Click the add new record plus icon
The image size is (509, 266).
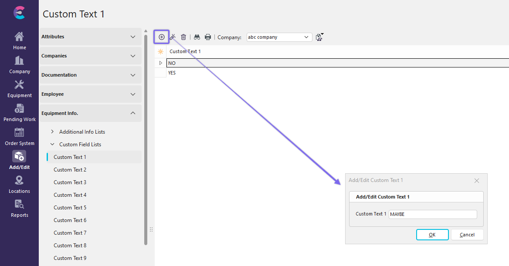tap(161, 37)
